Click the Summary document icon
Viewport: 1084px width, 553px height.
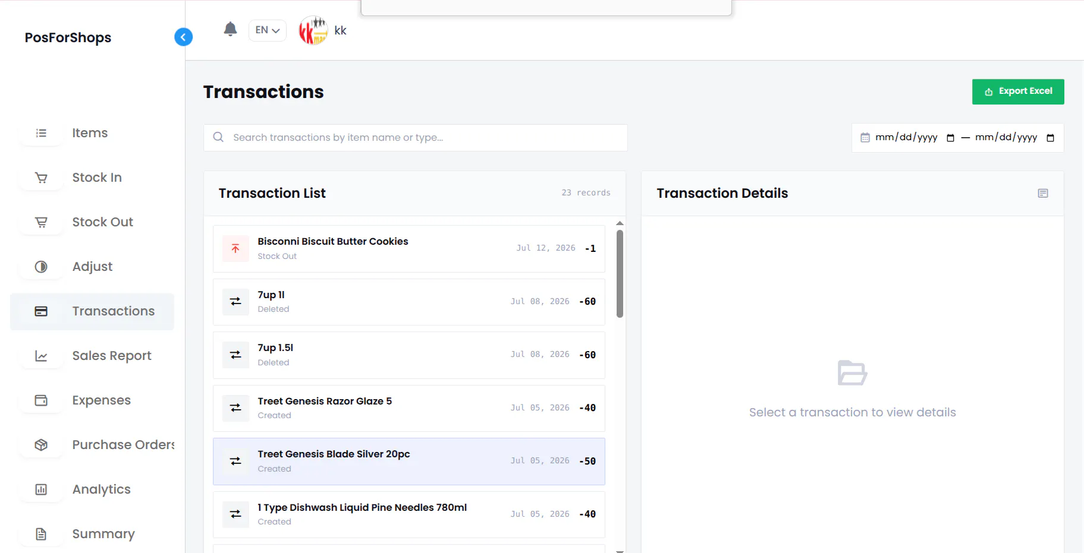click(41, 534)
